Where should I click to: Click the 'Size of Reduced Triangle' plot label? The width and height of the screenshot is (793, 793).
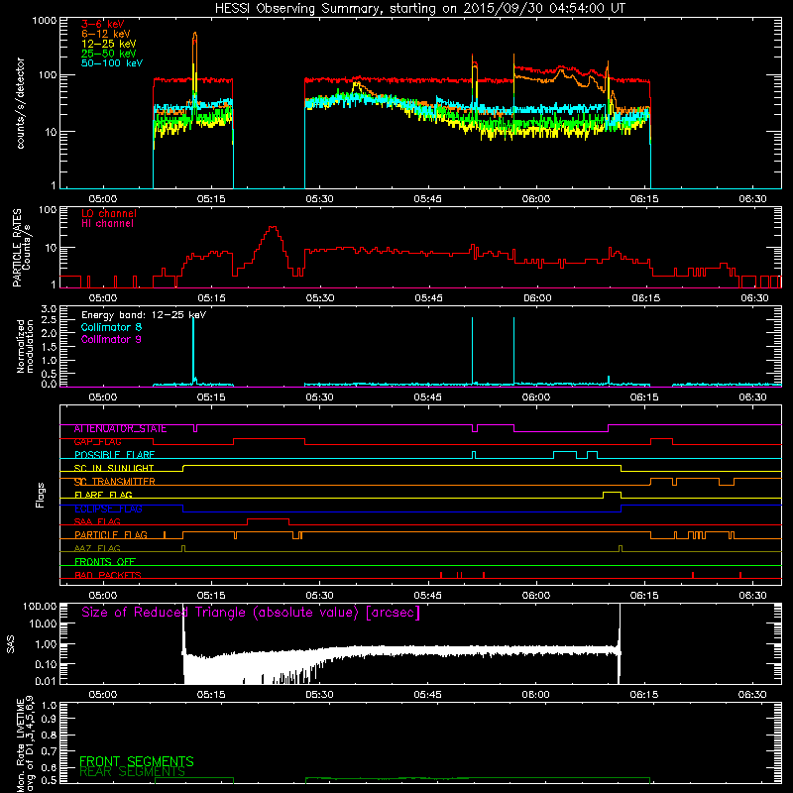click(x=251, y=613)
